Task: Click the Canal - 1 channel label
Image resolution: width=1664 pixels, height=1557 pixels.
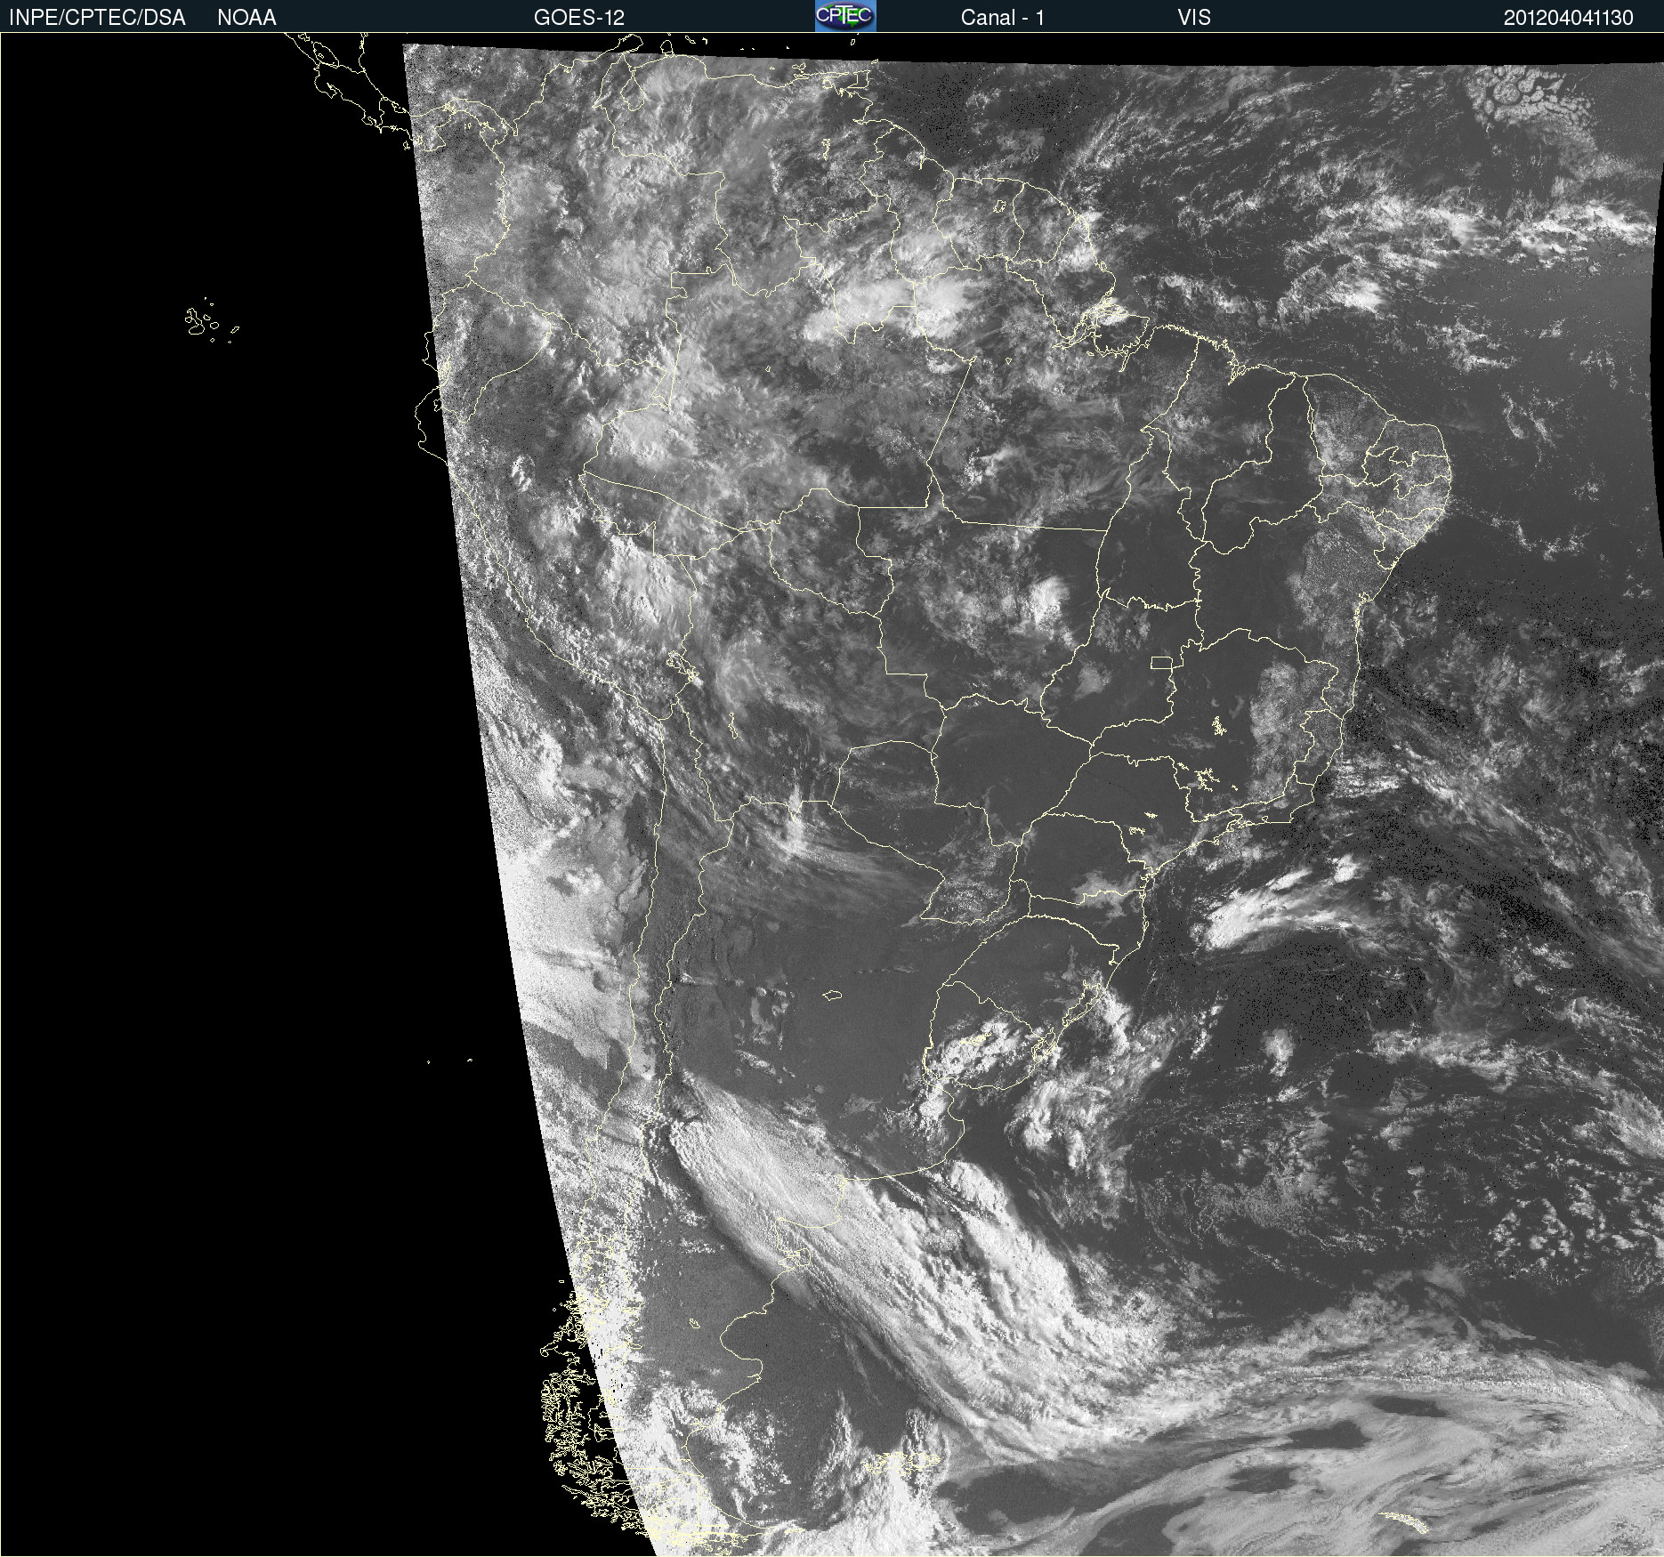Action: click(x=1002, y=18)
